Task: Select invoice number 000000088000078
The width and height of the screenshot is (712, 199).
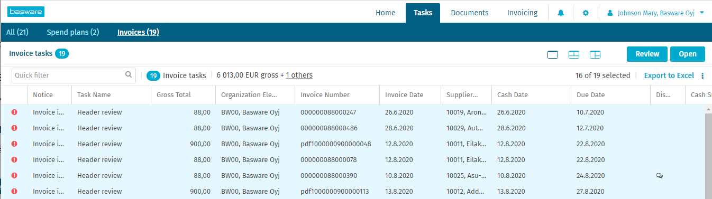Action: pos(328,159)
